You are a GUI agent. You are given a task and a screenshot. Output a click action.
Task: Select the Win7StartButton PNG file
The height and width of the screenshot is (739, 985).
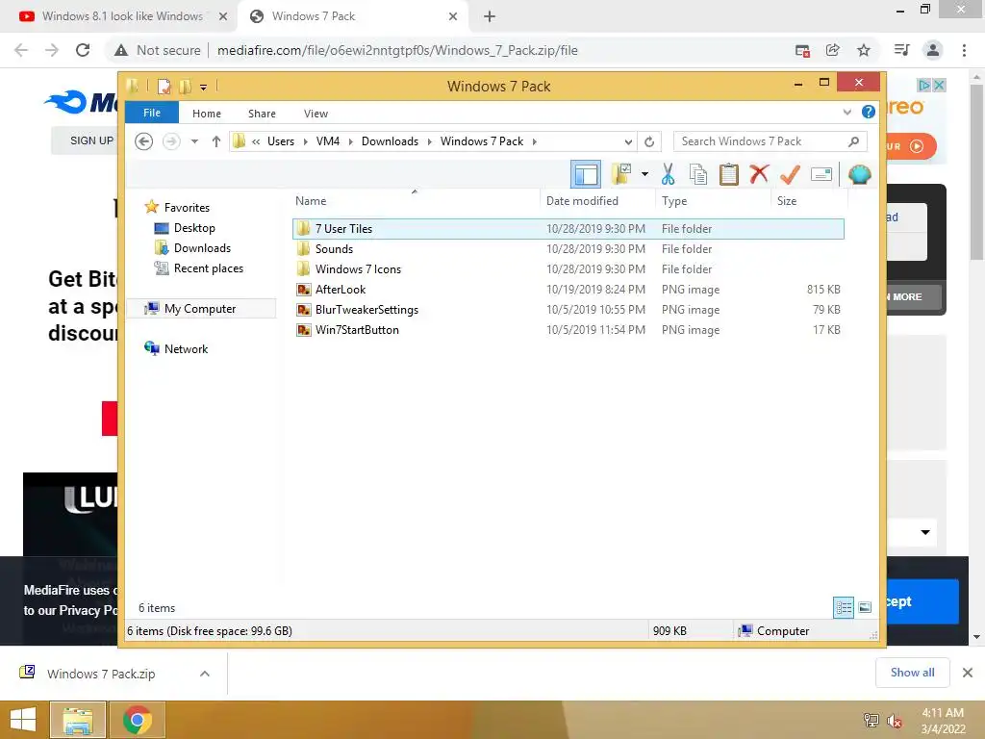click(568, 329)
